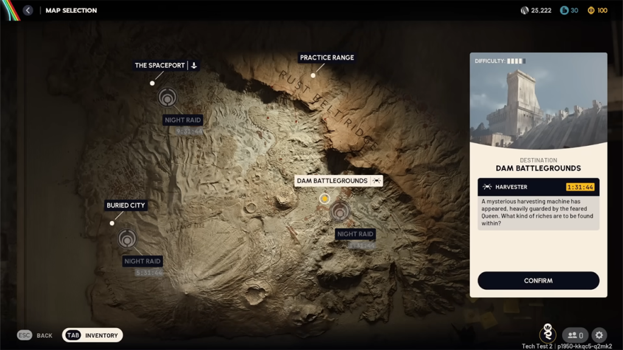Click the back arrow icon beside Map Selection
The height and width of the screenshot is (350, 623).
point(27,10)
